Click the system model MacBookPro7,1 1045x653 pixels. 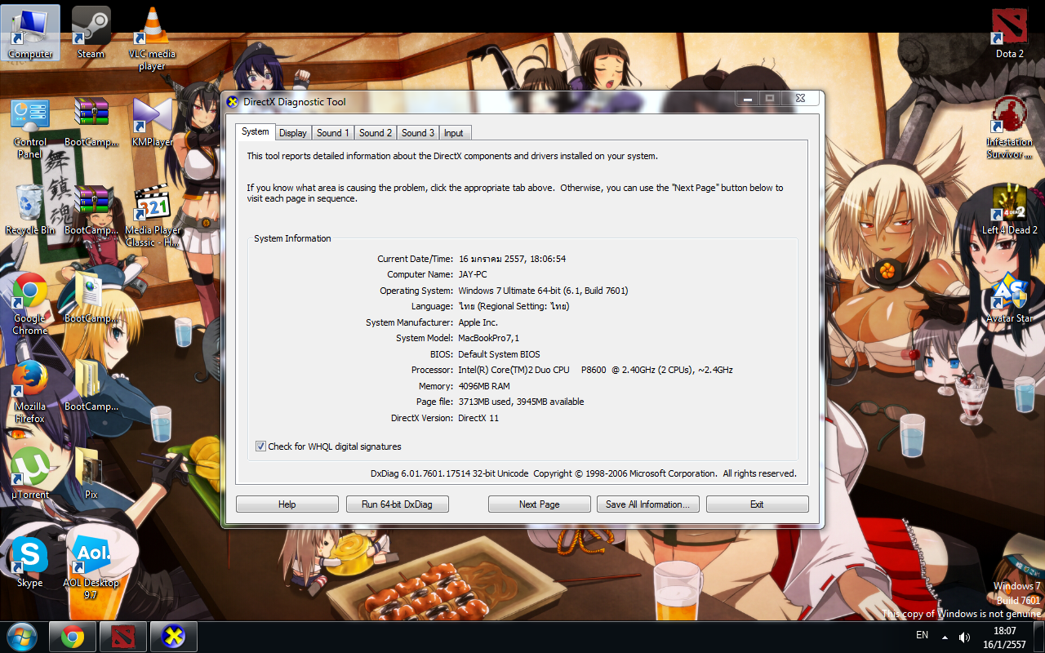[x=488, y=339]
